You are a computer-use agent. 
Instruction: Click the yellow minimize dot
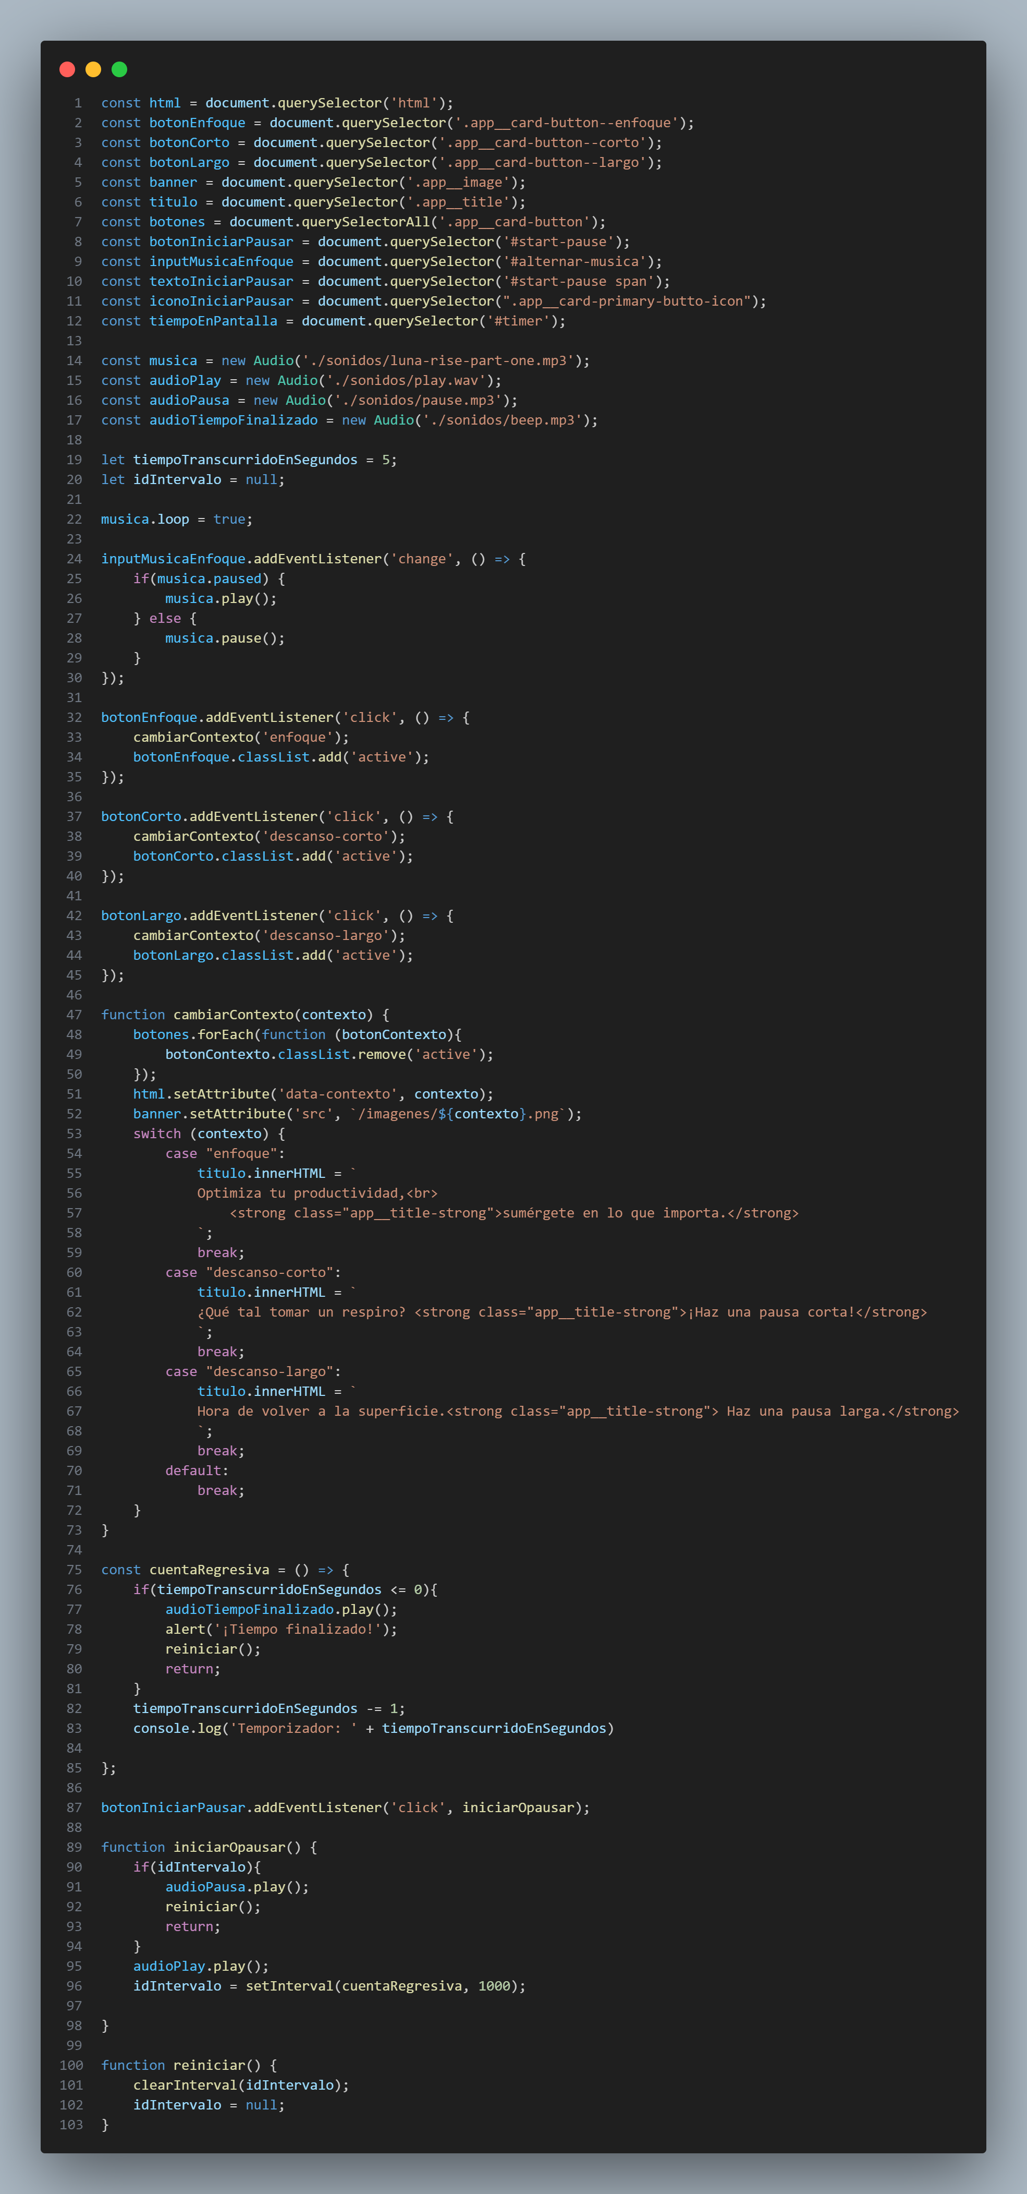click(94, 69)
